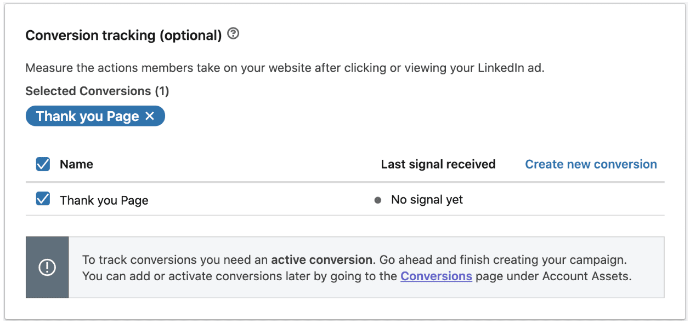Screen dimensions: 690x324
Task: Open the Conversions page link in the banner
Action: click(436, 276)
